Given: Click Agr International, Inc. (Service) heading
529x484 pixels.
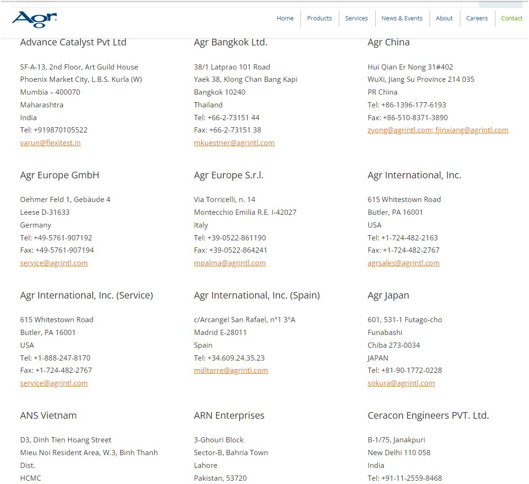Looking at the screenshot, I should point(87,295).
